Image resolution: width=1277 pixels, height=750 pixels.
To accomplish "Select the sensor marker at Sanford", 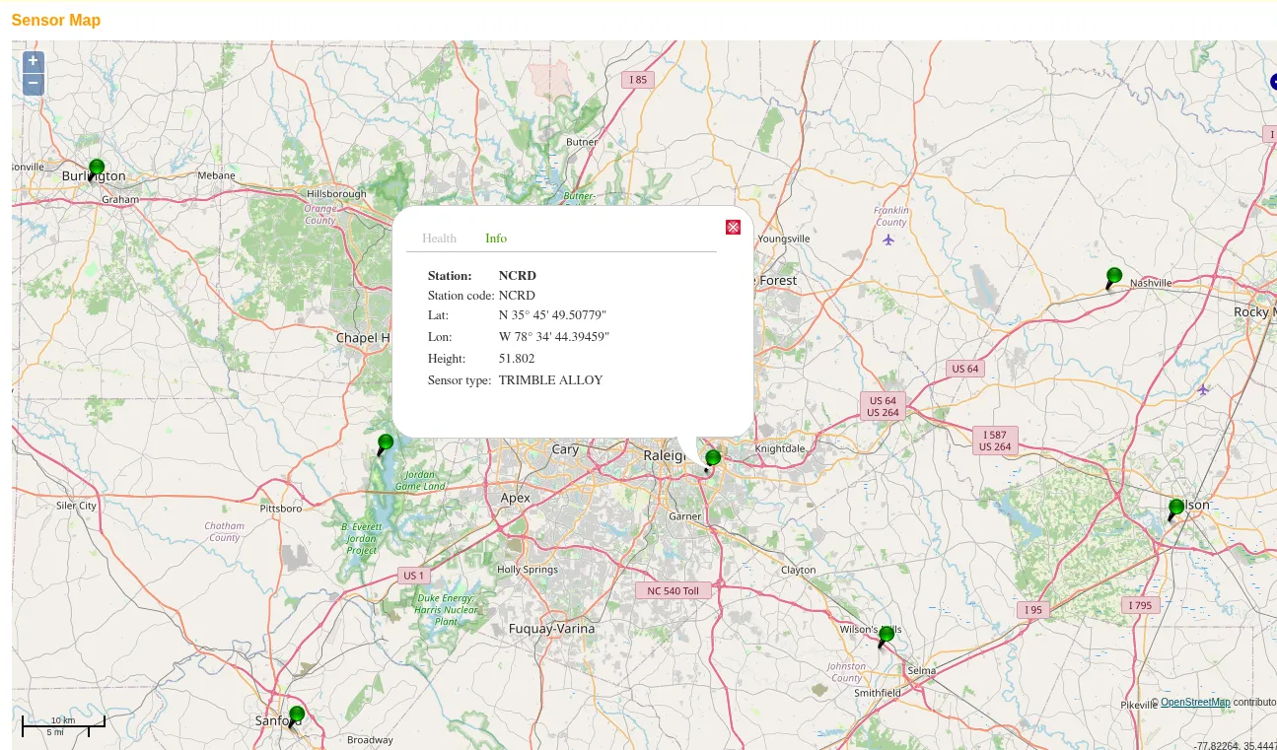I will click(296, 717).
